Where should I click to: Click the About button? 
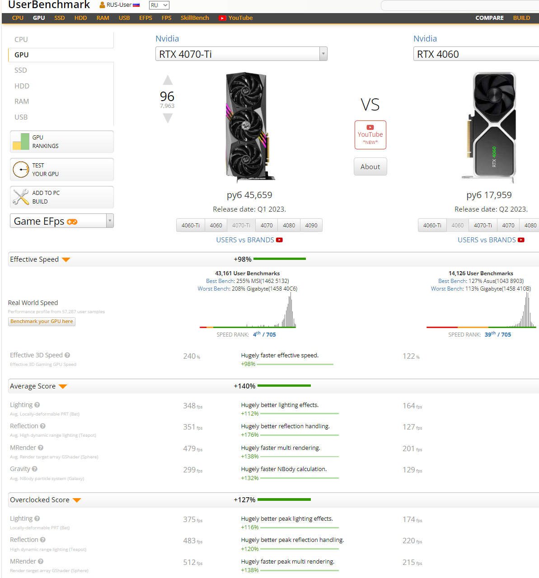tap(370, 166)
